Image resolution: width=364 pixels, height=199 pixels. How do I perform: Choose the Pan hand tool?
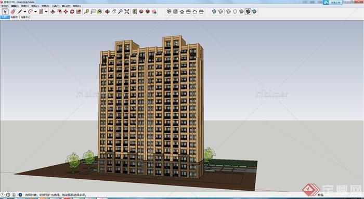[x=114, y=11]
